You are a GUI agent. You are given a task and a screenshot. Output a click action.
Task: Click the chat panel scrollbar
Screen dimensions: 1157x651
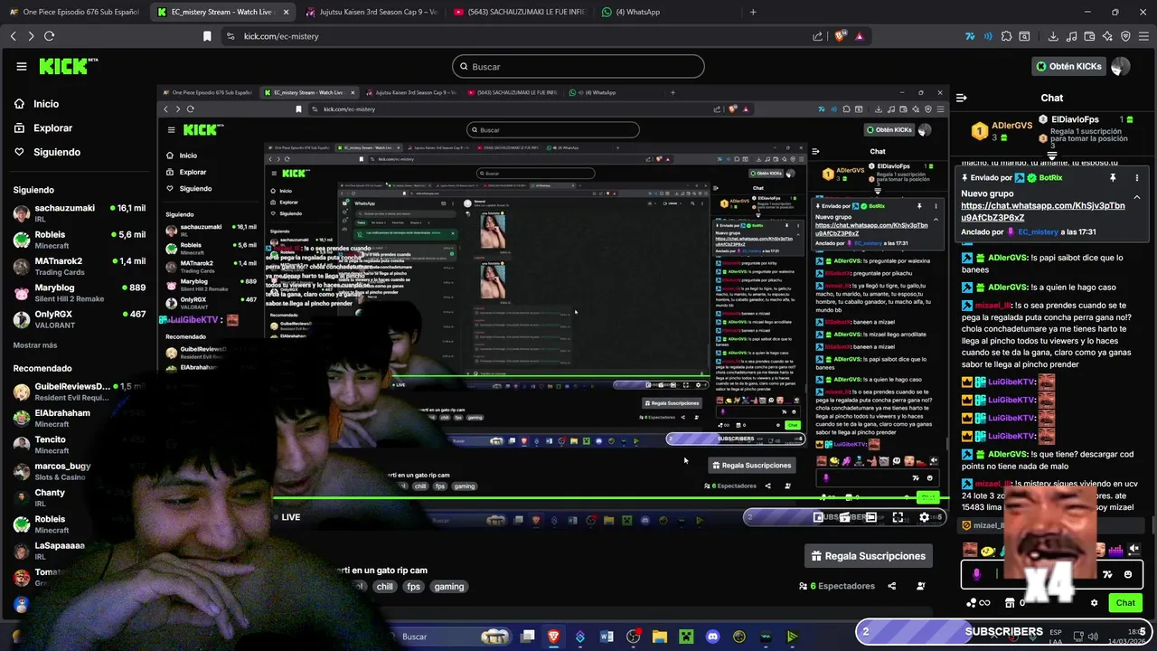(1153, 526)
